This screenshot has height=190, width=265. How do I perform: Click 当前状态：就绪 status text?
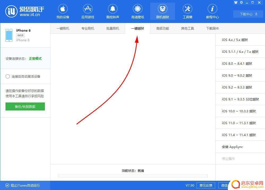point(133,171)
